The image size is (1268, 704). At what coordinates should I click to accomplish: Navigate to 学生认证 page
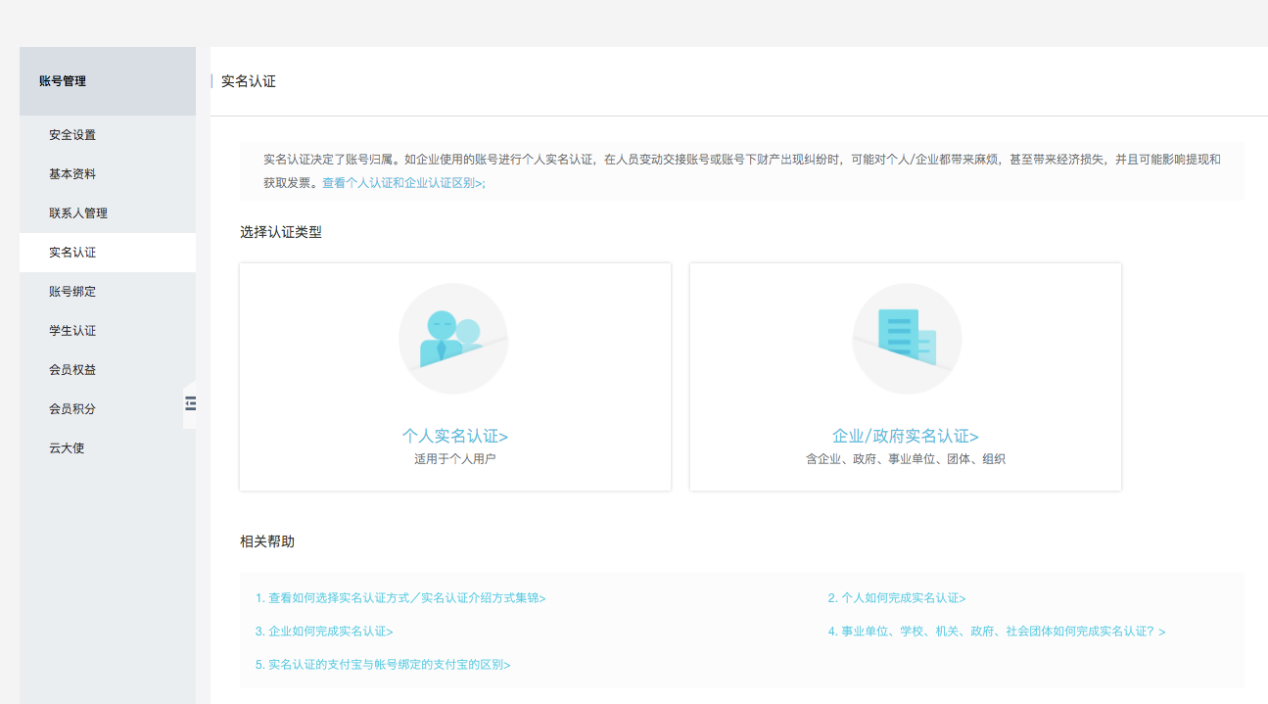72,331
